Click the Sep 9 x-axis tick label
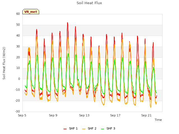The height and width of the screenshot is (134, 179). pyautogui.click(x=53, y=115)
